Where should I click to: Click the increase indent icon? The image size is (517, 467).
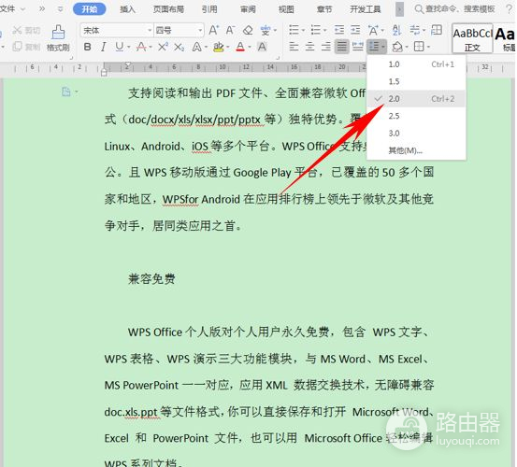pyautogui.click(x=355, y=30)
